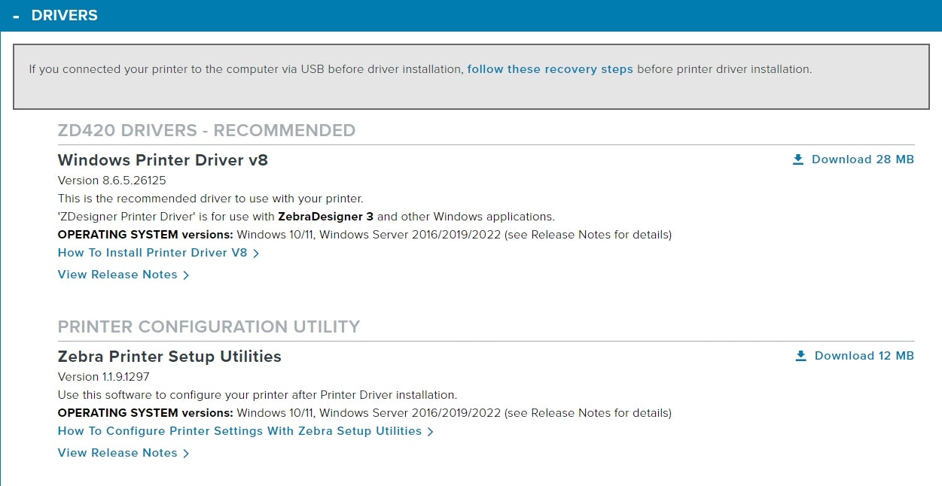Collapse the DRIVERS section with minus icon
The width and height of the screenshot is (942, 486).
(16, 16)
